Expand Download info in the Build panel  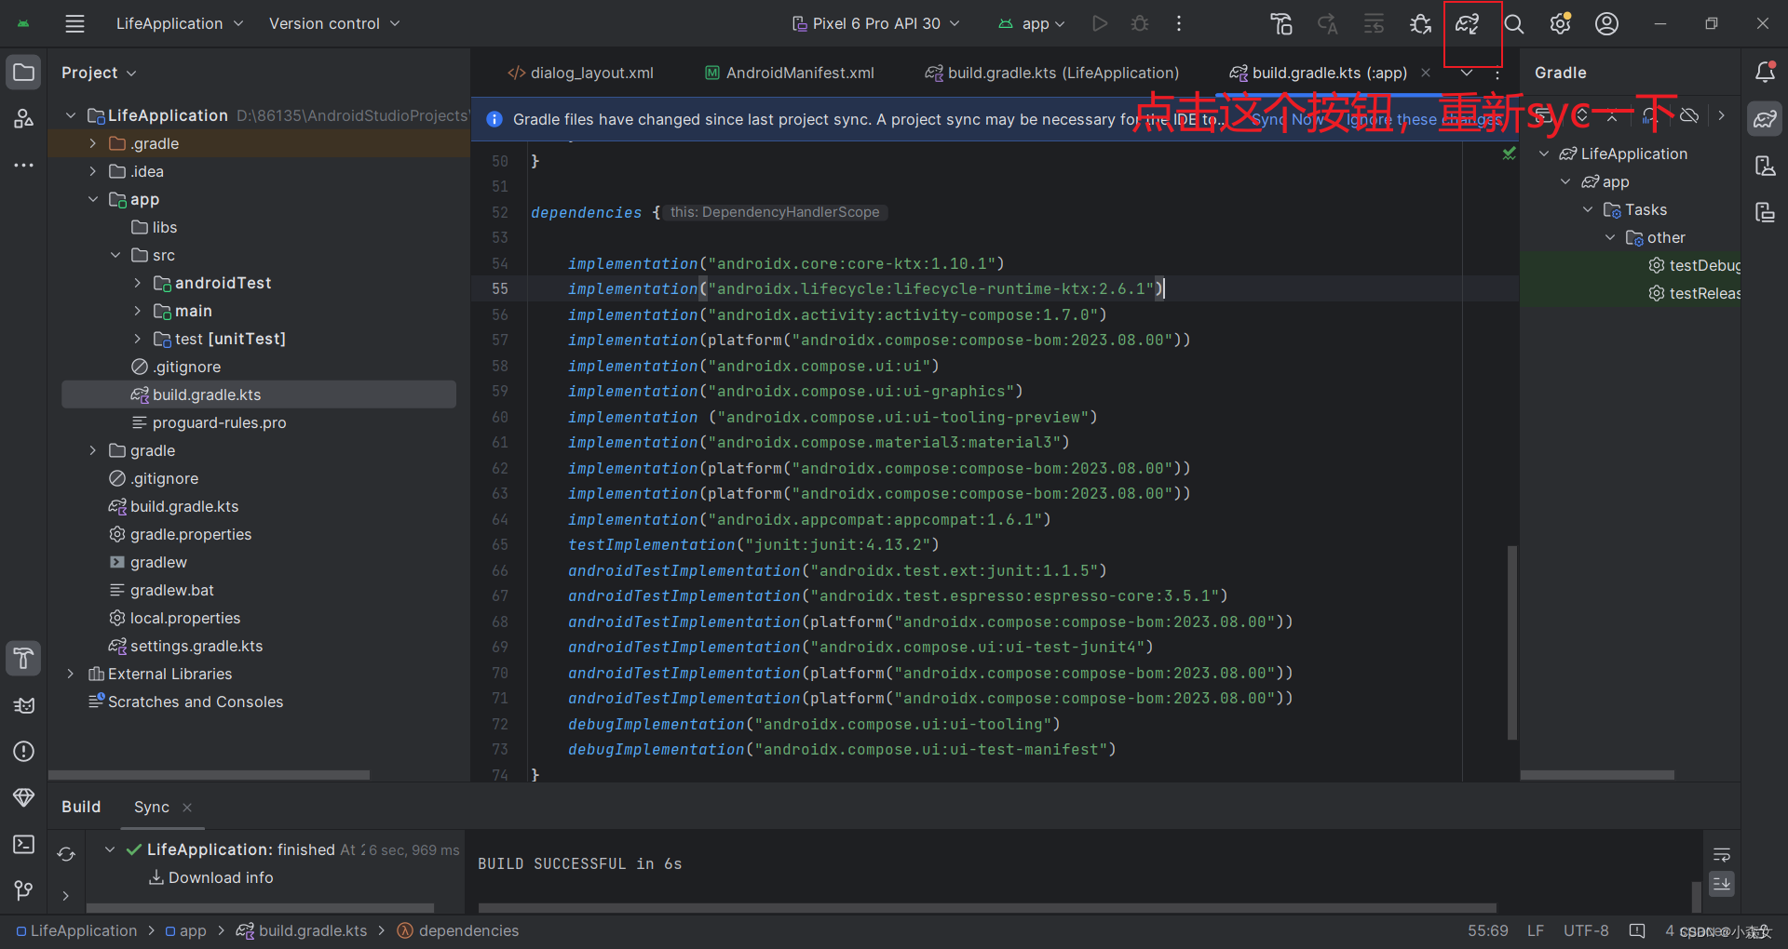pyautogui.click(x=220, y=876)
